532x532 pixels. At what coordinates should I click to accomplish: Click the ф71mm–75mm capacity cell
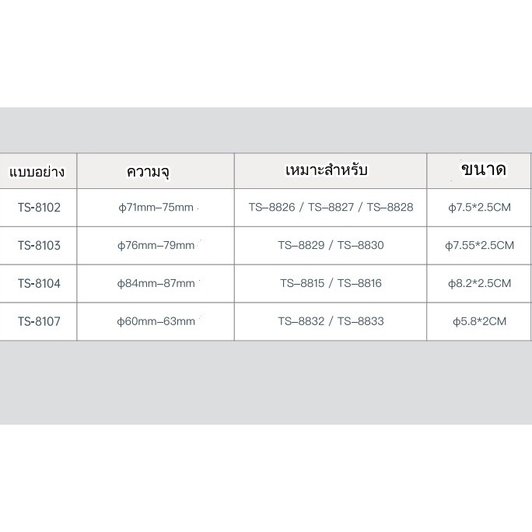[155, 208]
